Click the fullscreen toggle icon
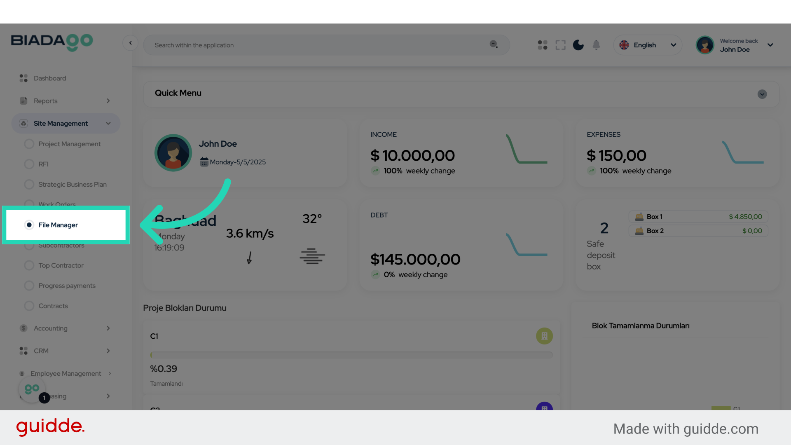791x445 pixels. point(560,45)
